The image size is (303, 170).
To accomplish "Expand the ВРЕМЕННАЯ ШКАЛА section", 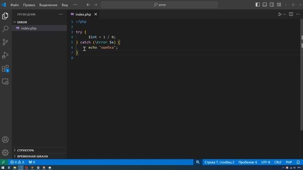I will (x=39, y=156).
